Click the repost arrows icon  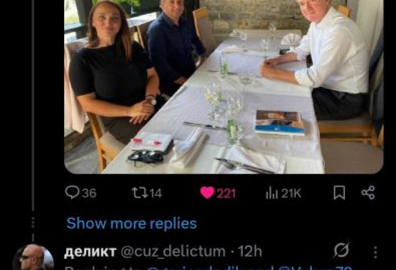(138, 193)
